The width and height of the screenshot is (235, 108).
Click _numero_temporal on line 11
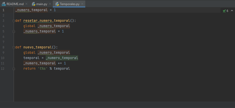coord(40,63)
